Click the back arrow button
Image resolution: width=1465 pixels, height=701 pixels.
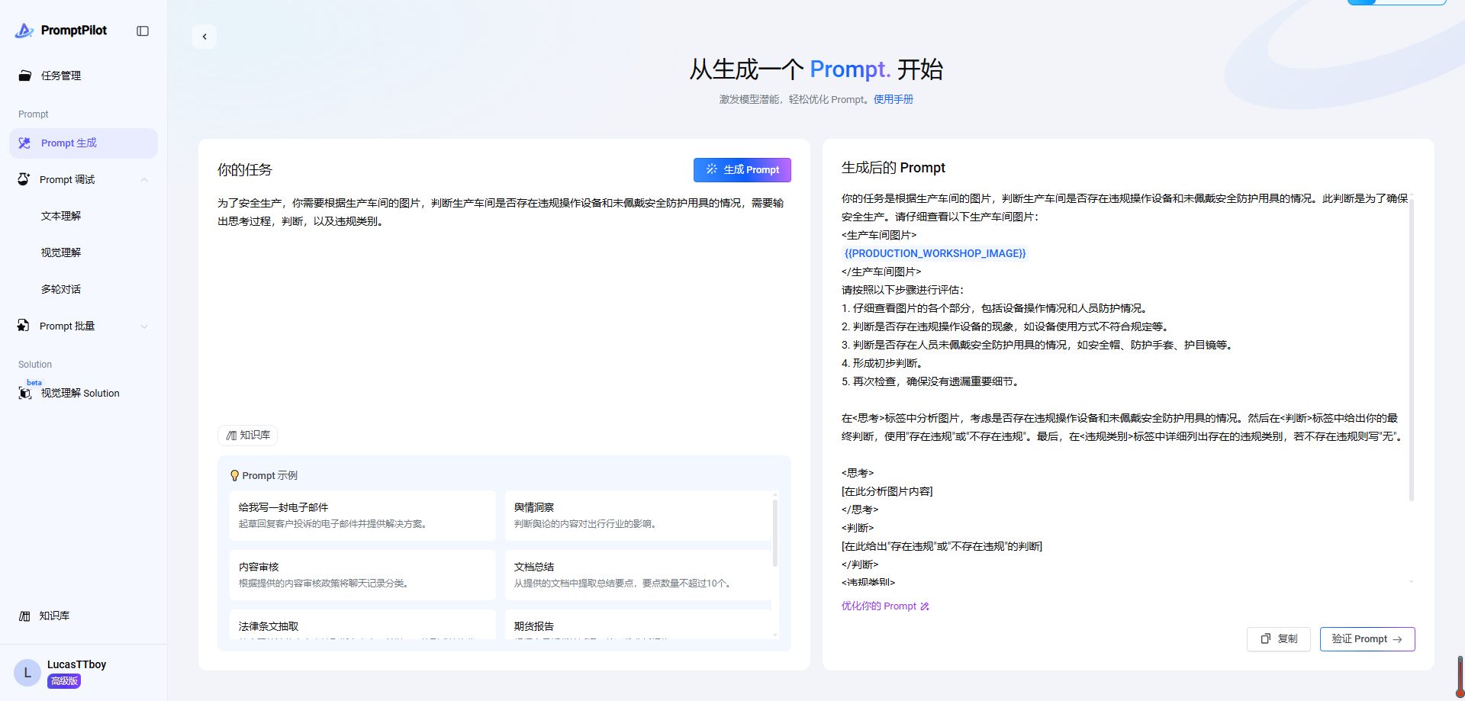[204, 37]
